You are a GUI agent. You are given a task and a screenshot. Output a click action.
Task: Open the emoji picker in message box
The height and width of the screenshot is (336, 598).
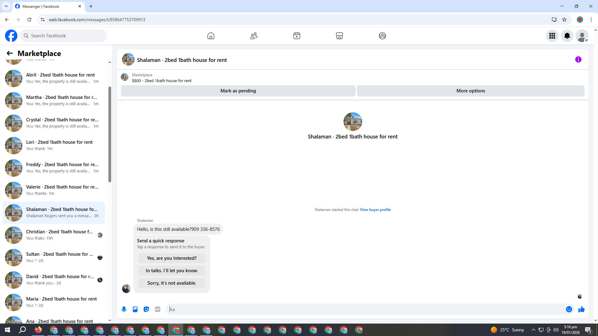tap(569, 309)
